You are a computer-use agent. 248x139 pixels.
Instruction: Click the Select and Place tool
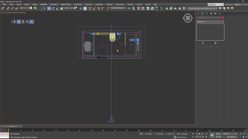(62, 8)
